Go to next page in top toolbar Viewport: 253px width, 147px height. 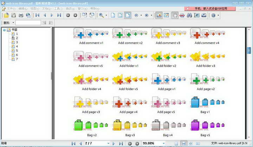(52, 15)
